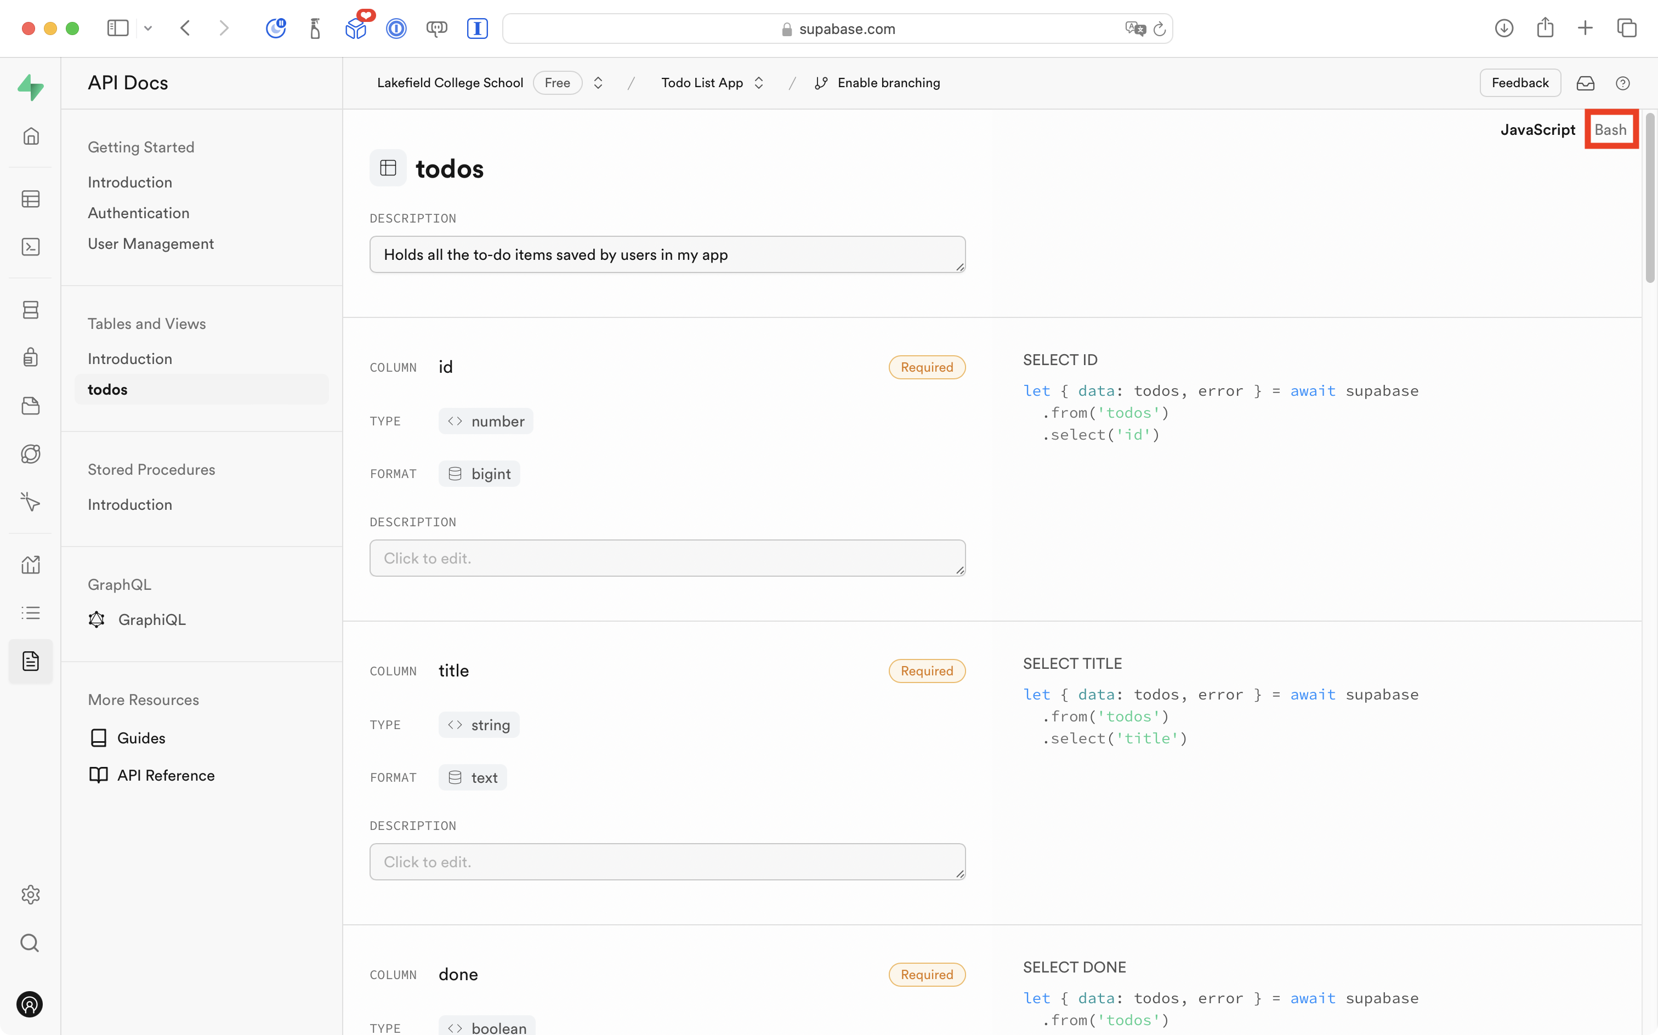Select todos in Tables and Views
1658x1035 pixels.
(x=108, y=389)
